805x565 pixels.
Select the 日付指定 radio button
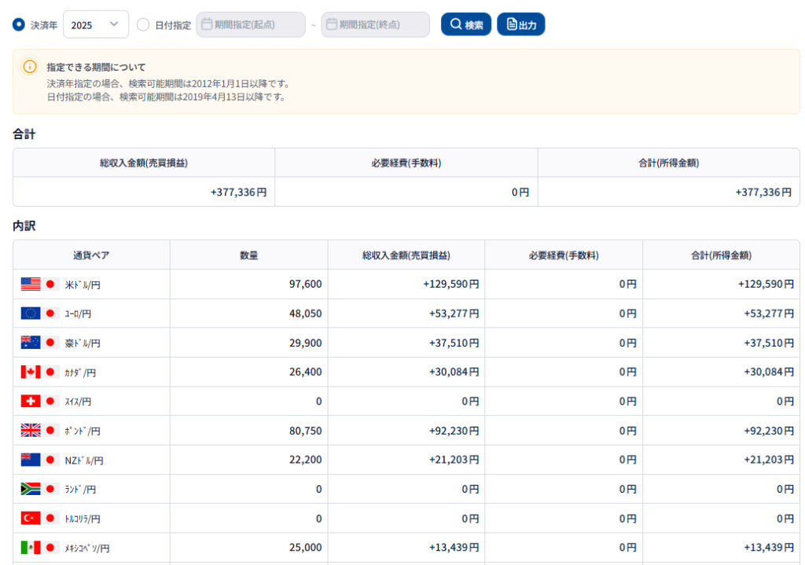(143, 24)
